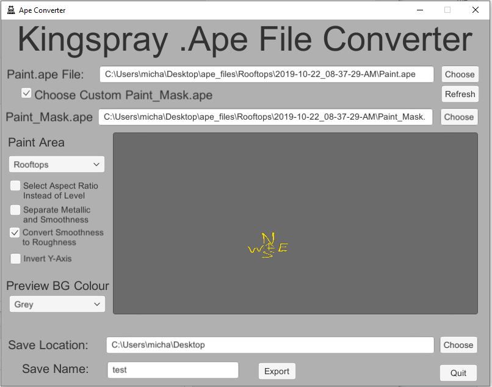Click the Export button

click(x=277, y=371)
